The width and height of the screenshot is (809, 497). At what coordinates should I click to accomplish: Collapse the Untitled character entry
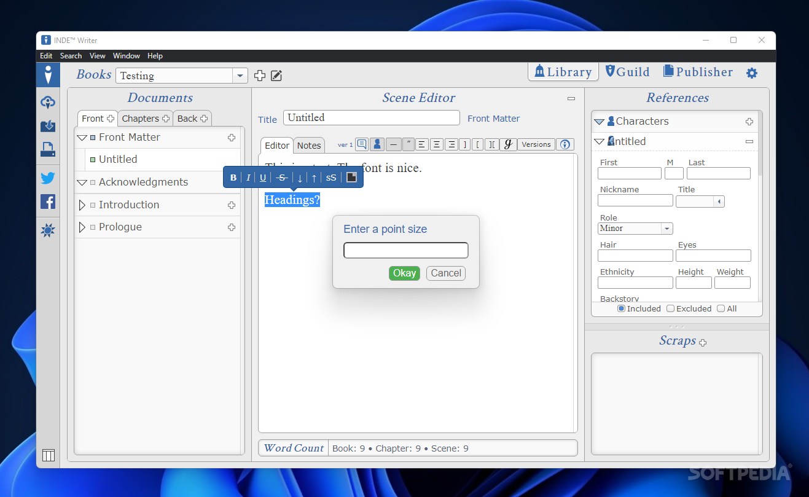[x=599, y=141]
